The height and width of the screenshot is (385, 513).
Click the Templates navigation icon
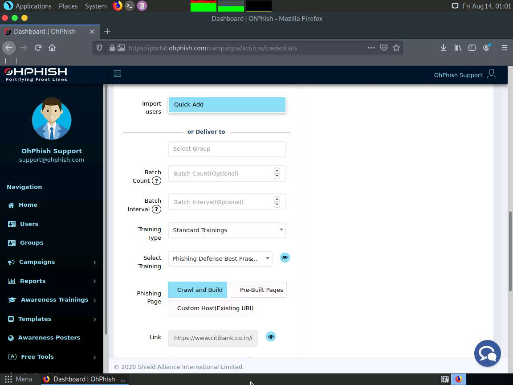[x=11, y=319]
